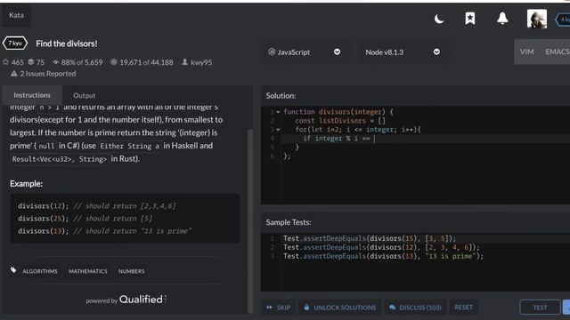The height and width of the screenshot is (320, 570).
Task: Select the MATHEMATICS tag
Action: (x=88, y=271)
